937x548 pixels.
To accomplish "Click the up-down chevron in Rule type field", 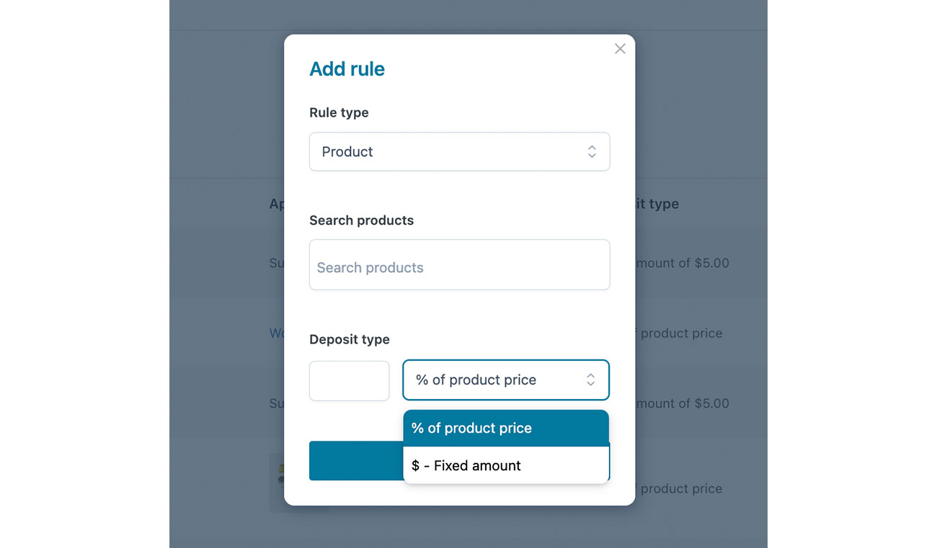I will point(591,151).
